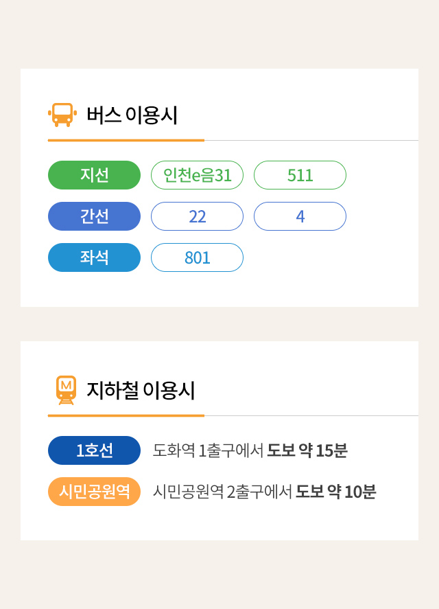Click the bold 도보 약 10분 text

point(336,492)
